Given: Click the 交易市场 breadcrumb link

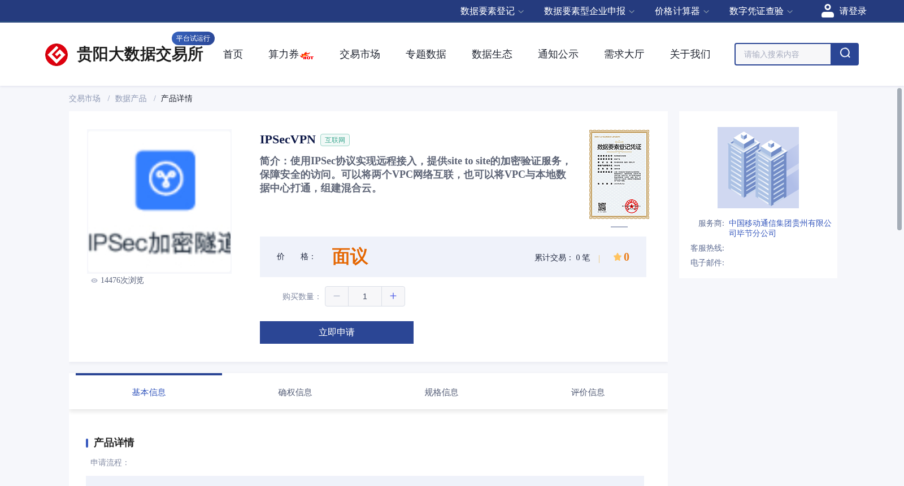Looking at the screenshot, I should click(x=85, y=99).
